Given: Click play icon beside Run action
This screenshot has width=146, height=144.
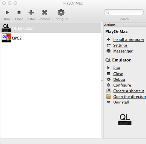Looking at the screenshot, I should 108,68.
